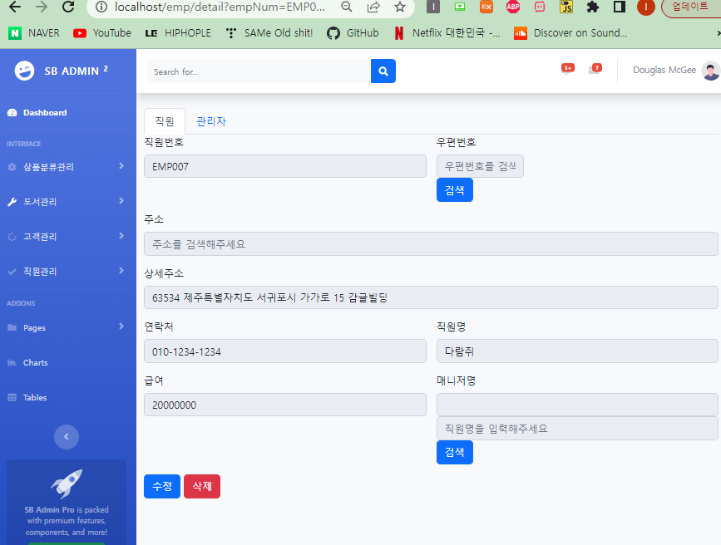The image size is (721, 545).
Task: Open Douglas McGee user avatar menu
Action: (711, 71)
